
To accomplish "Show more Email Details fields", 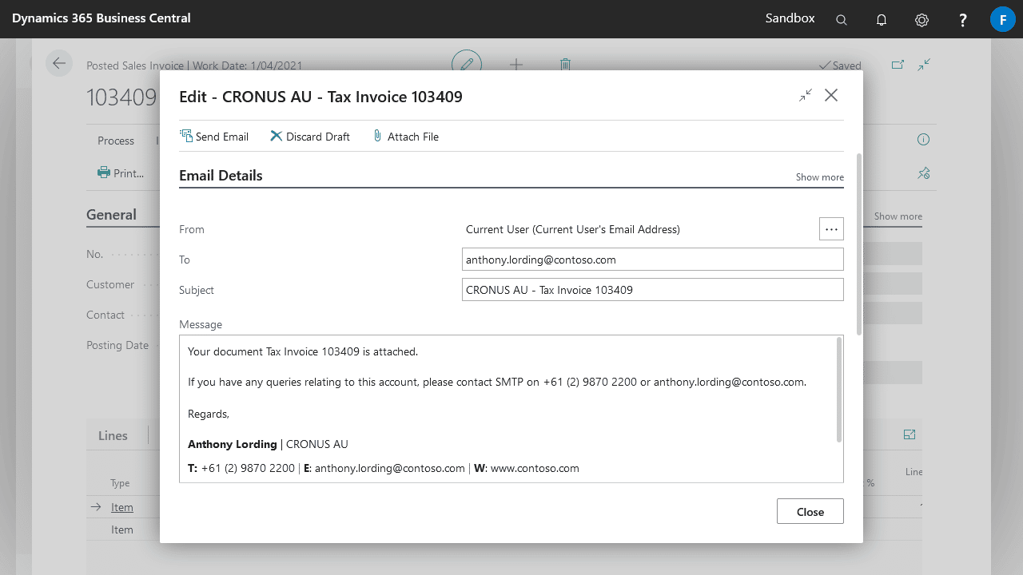I will pyautogui.click(x=819, y=177).
